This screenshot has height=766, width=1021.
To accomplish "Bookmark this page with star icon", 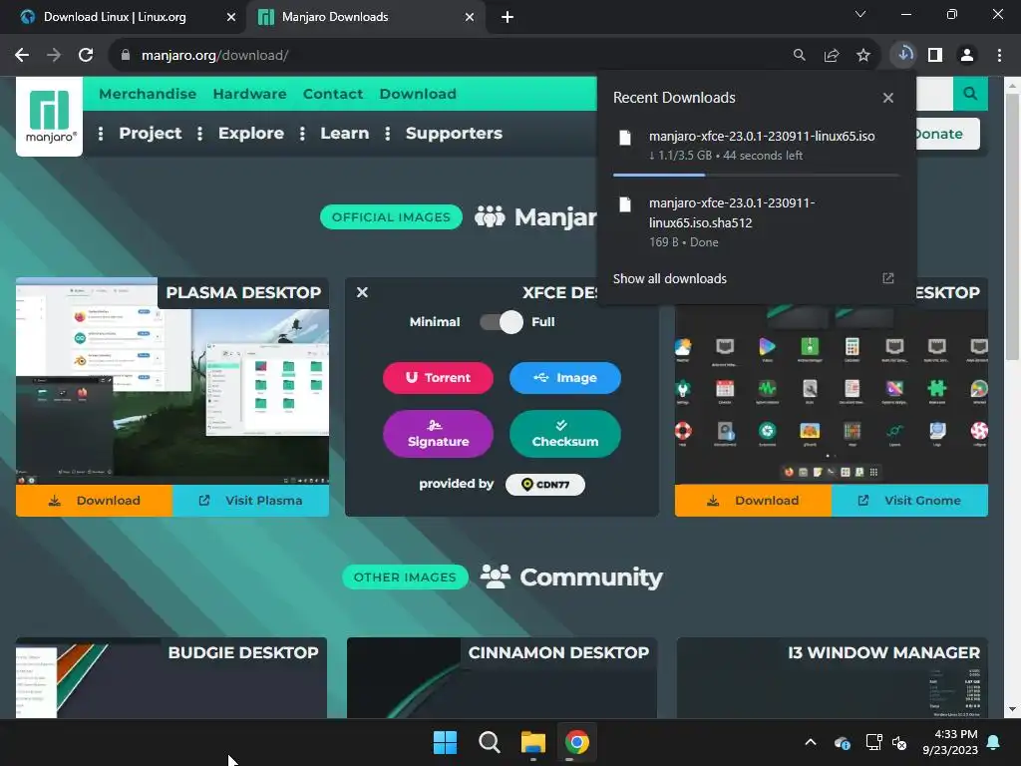I will point(862,56).
